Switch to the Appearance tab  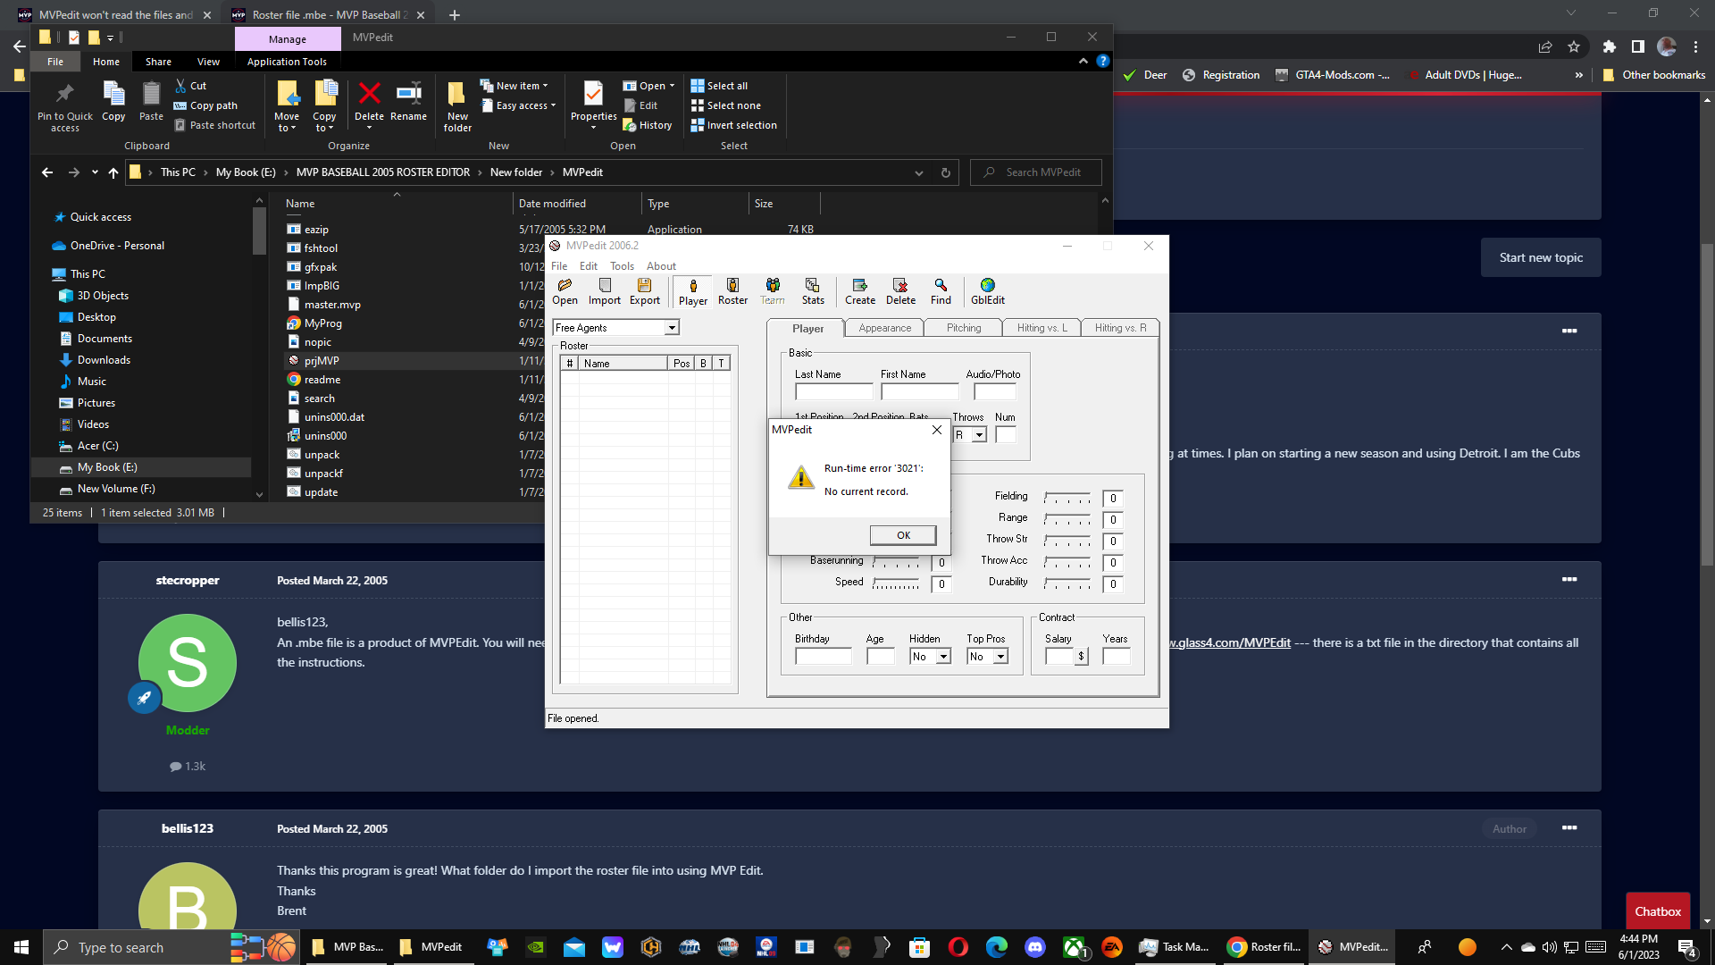[885, 328]
